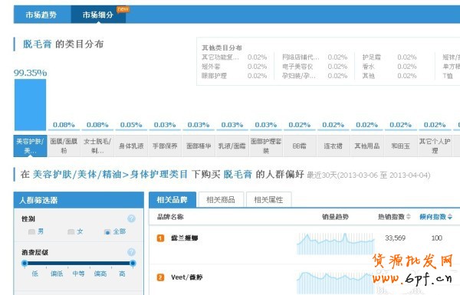Choose the 和田玉 category
The height and width of the screenshot is (295, 460).
(400, 146)
